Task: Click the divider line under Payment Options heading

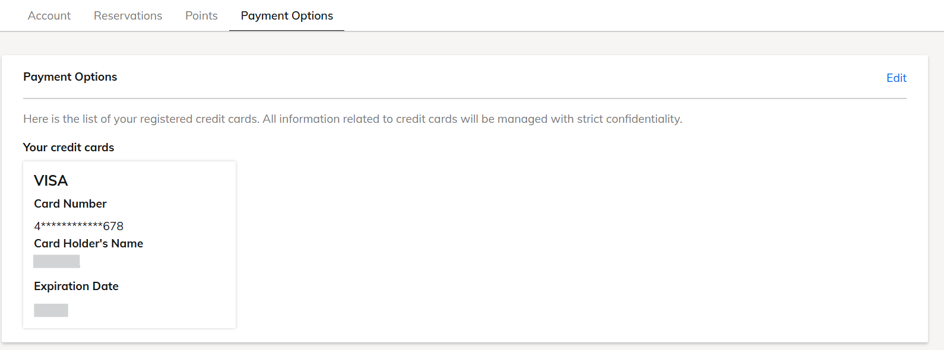Action: (x=464, y=98)
